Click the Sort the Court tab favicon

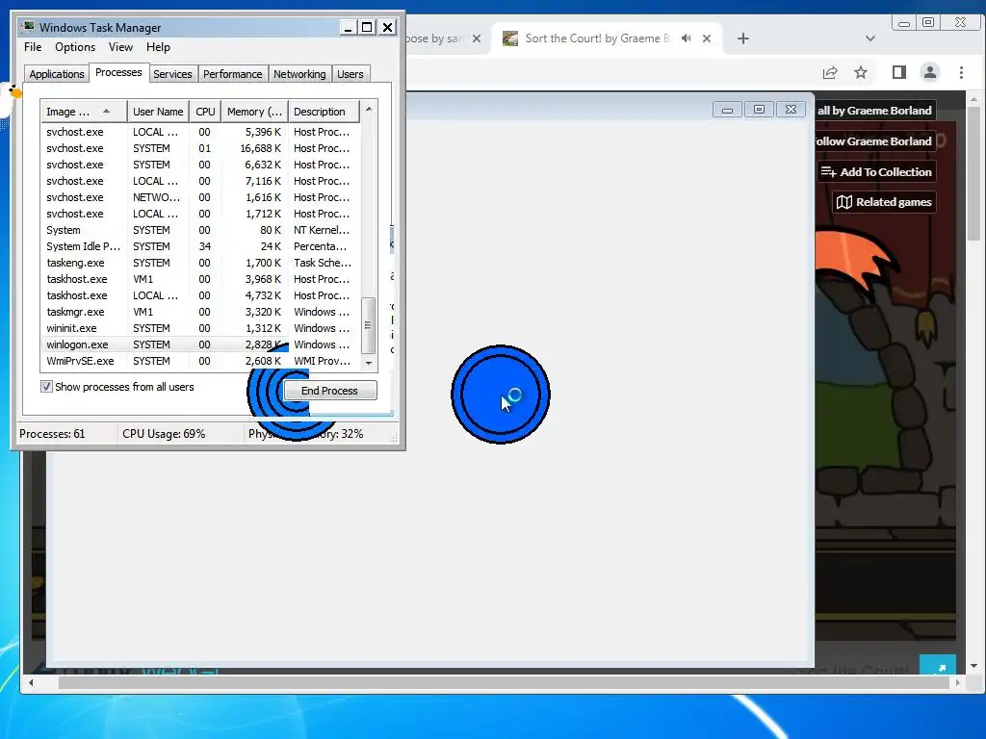pos(510,38)
